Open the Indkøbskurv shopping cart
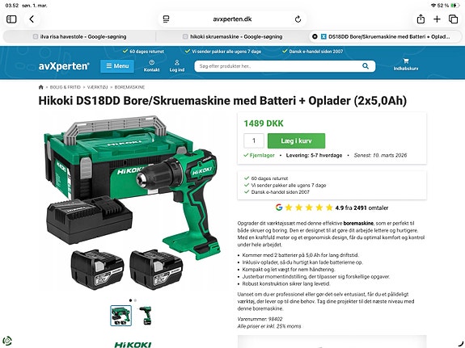The height and width of the screenshot is (348, 465). point(406,65)
